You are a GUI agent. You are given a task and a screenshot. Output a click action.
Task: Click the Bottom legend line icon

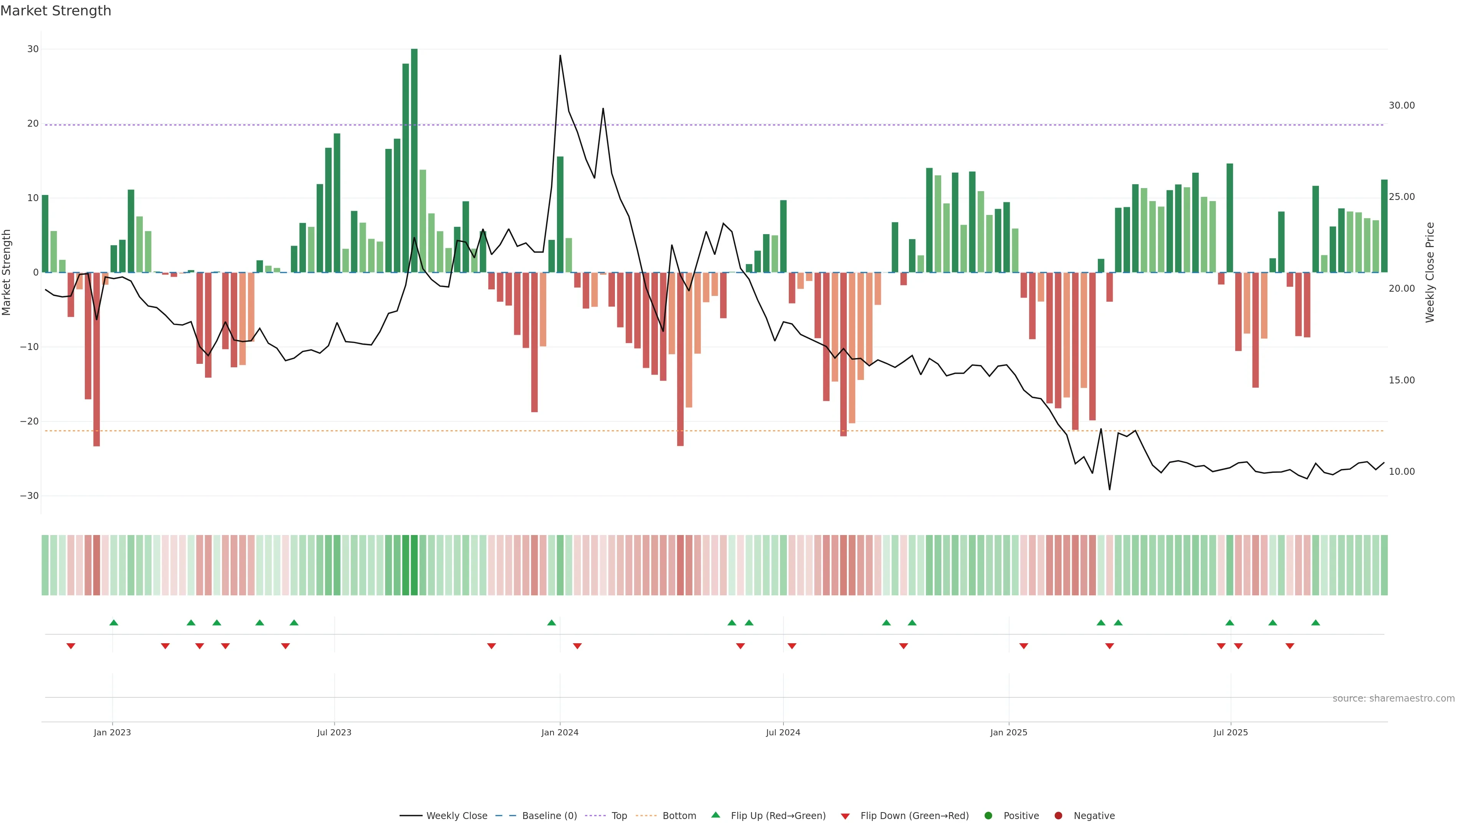[x=646, y=816]
